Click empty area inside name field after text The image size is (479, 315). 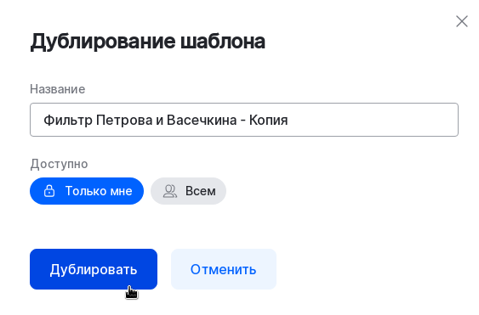pos(373,120)
